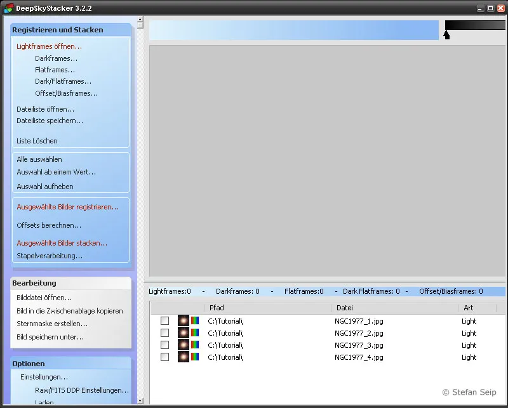The width and height of the screenshot is (508, 408).
Task: Select Alle auswählen
Action: pyautogui.click(x=39, y=159)
